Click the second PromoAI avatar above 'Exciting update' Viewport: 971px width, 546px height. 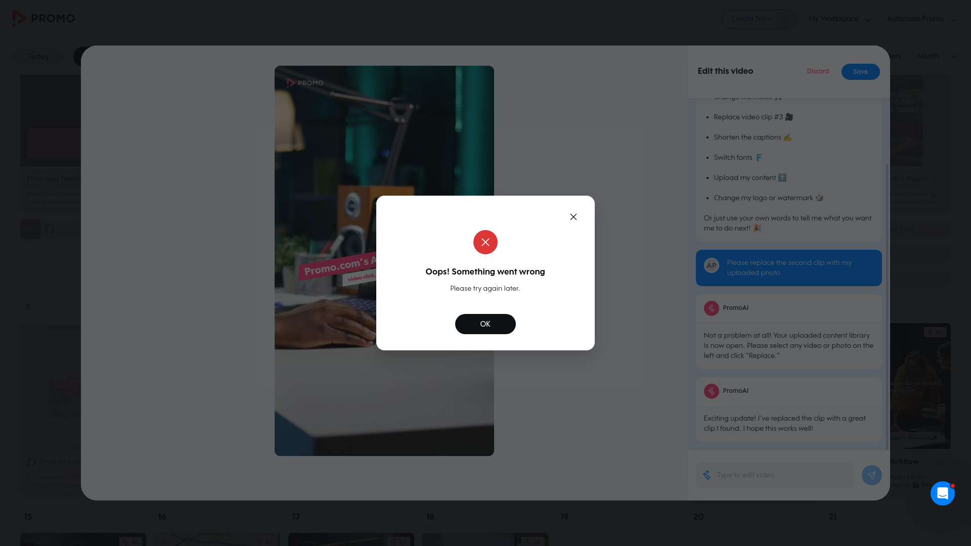(711, 391)
